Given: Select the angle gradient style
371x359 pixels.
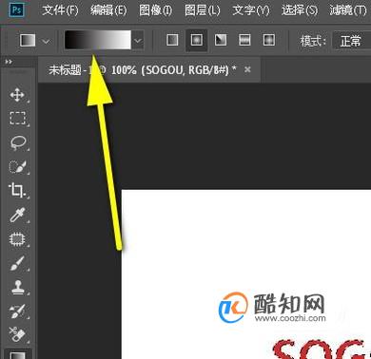Looking at the screenshot, I should (221, 40).
